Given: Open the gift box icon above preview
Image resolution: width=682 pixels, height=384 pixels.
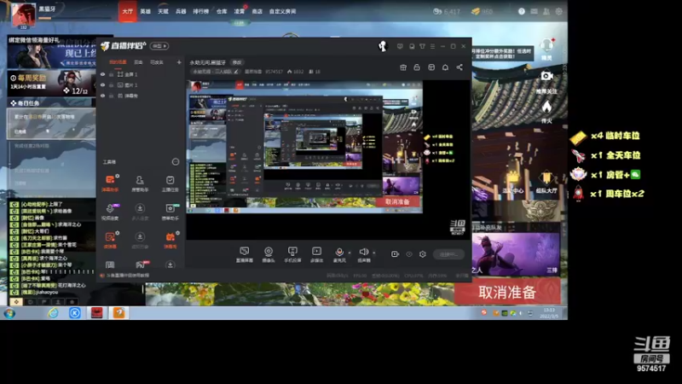Looking at the screenshot, I should pos(403,67).
